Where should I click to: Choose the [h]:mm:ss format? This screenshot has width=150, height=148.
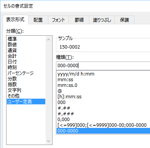pos(104,97)
